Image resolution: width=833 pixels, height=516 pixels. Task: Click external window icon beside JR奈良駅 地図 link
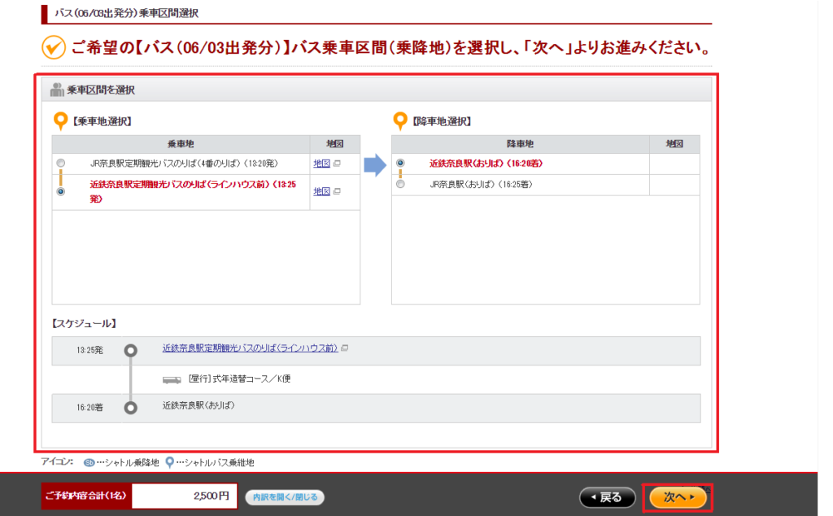click(x=337, y=164)
